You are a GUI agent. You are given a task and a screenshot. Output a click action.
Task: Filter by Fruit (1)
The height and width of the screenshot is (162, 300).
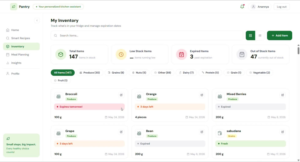[x=61, y=80]
